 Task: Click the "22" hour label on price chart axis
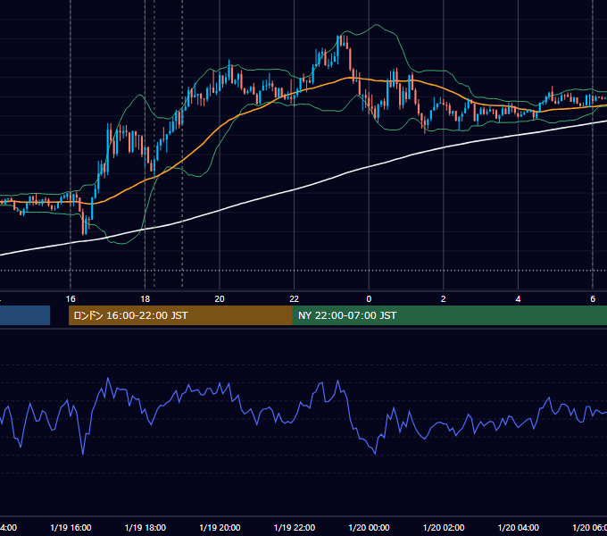(x=295, y=299)
